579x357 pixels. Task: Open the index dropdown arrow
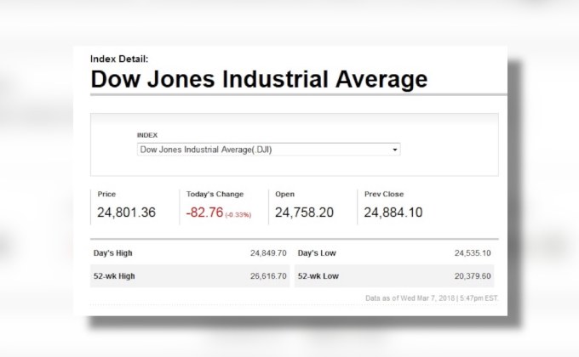tap(395, 150)
